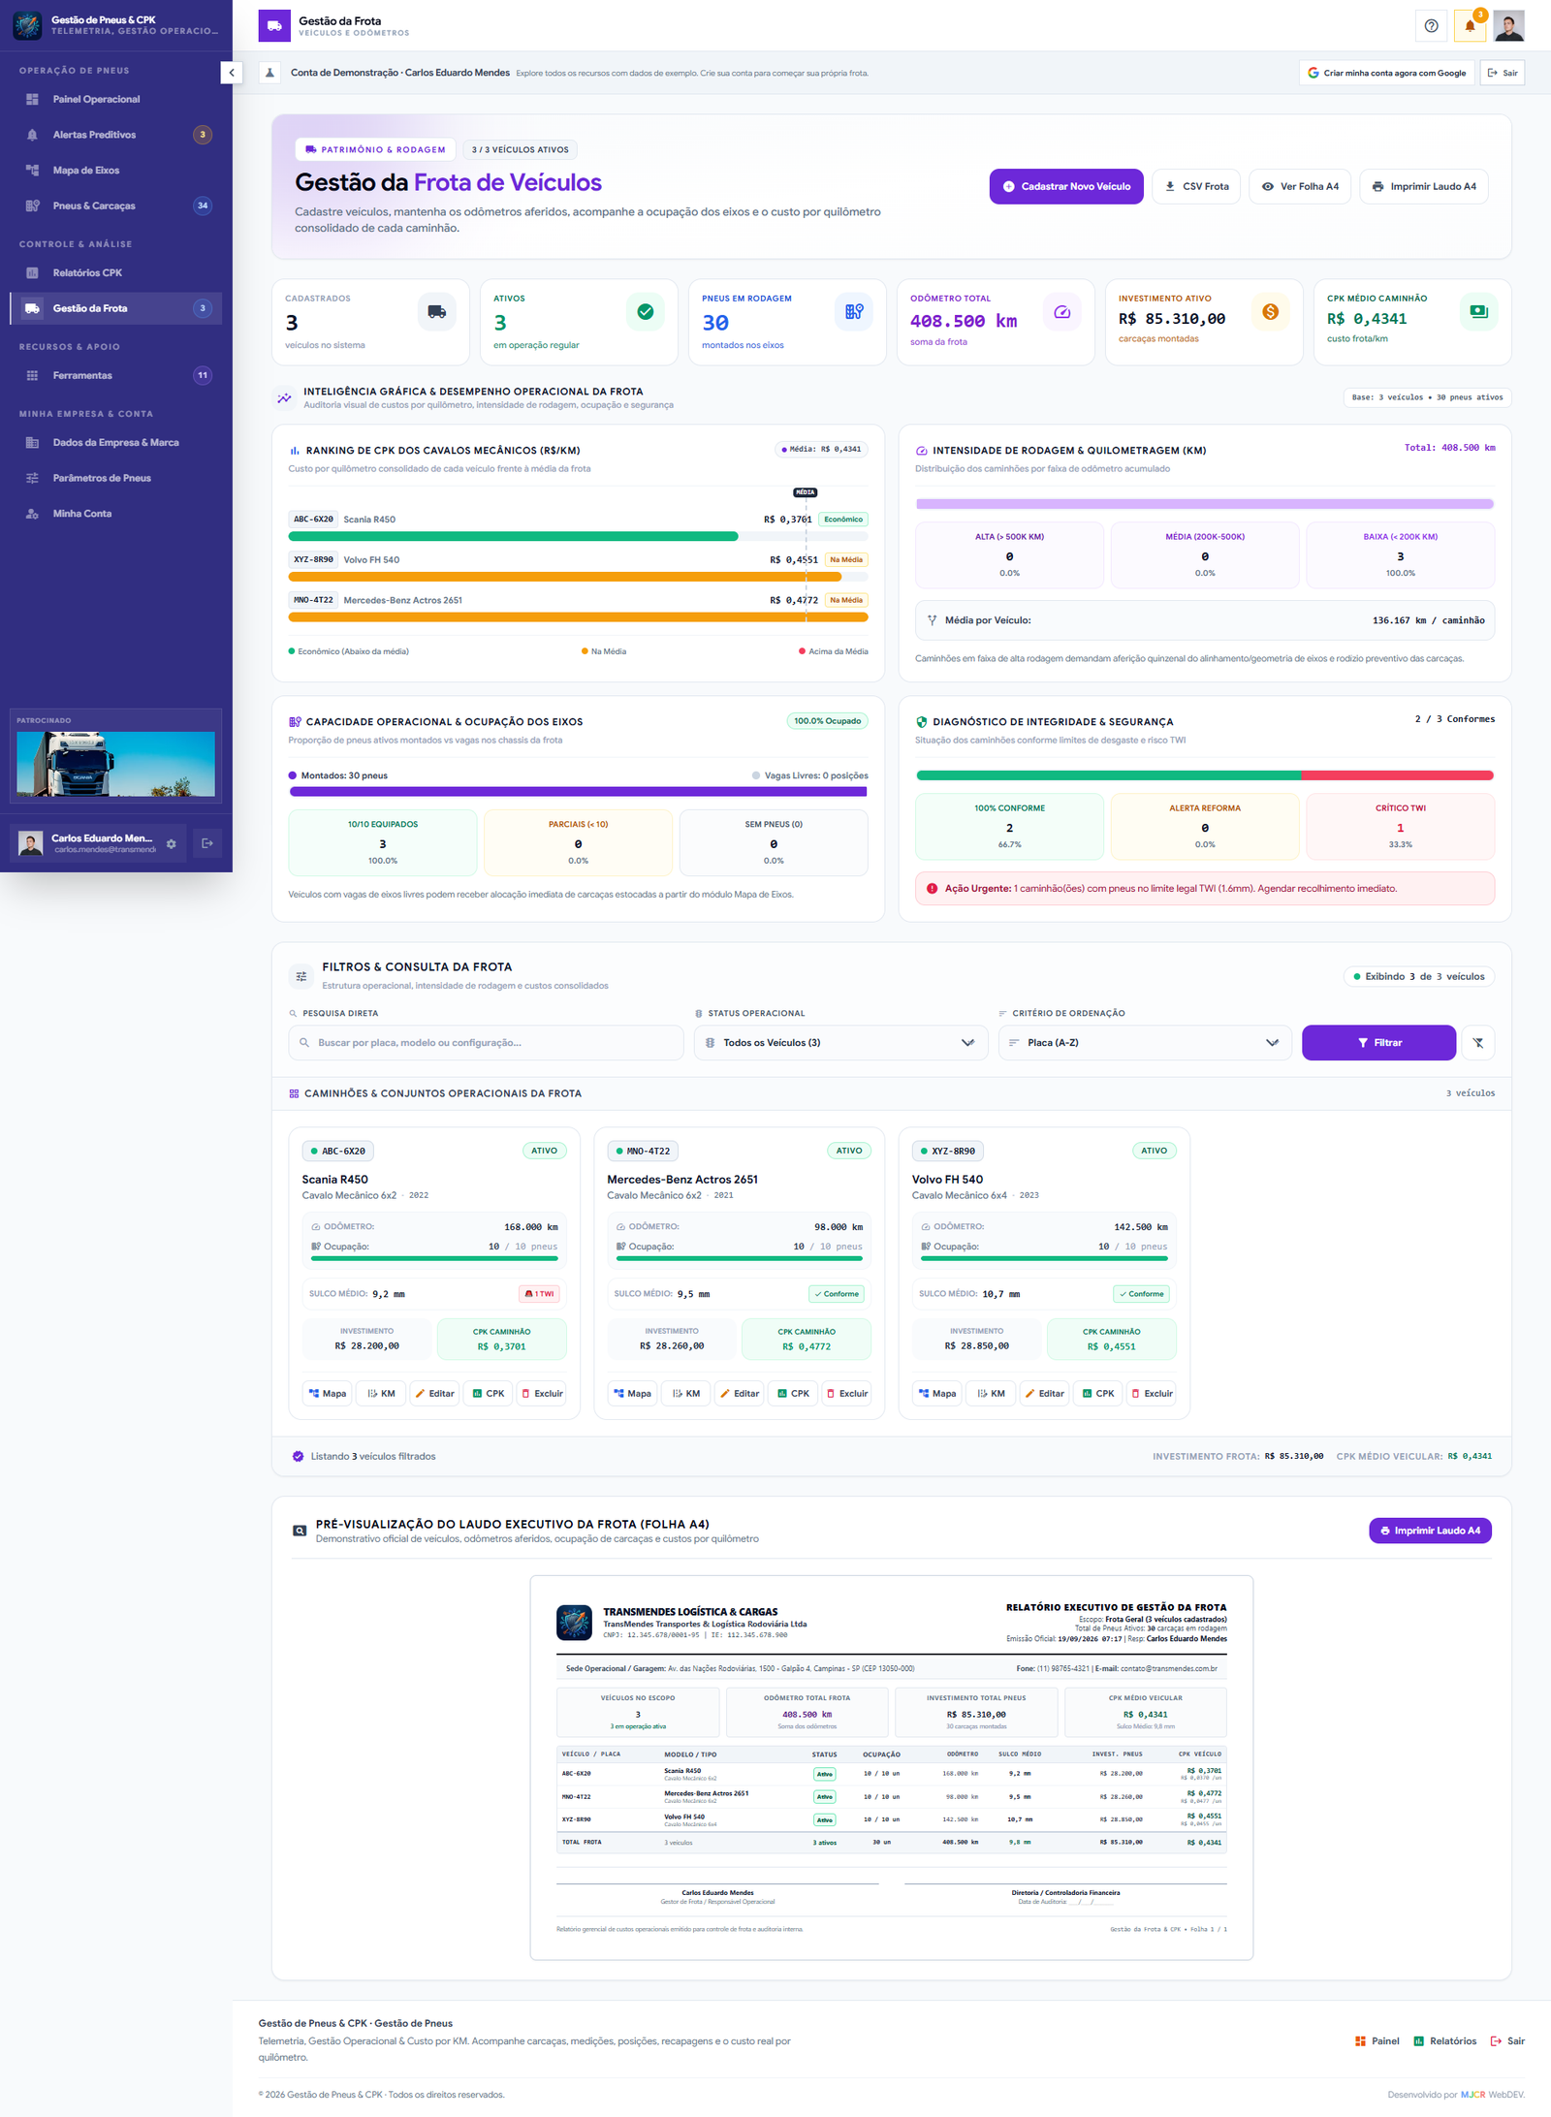
Task: Click the sponsored truck advertisement image
Action: [116, 764]
